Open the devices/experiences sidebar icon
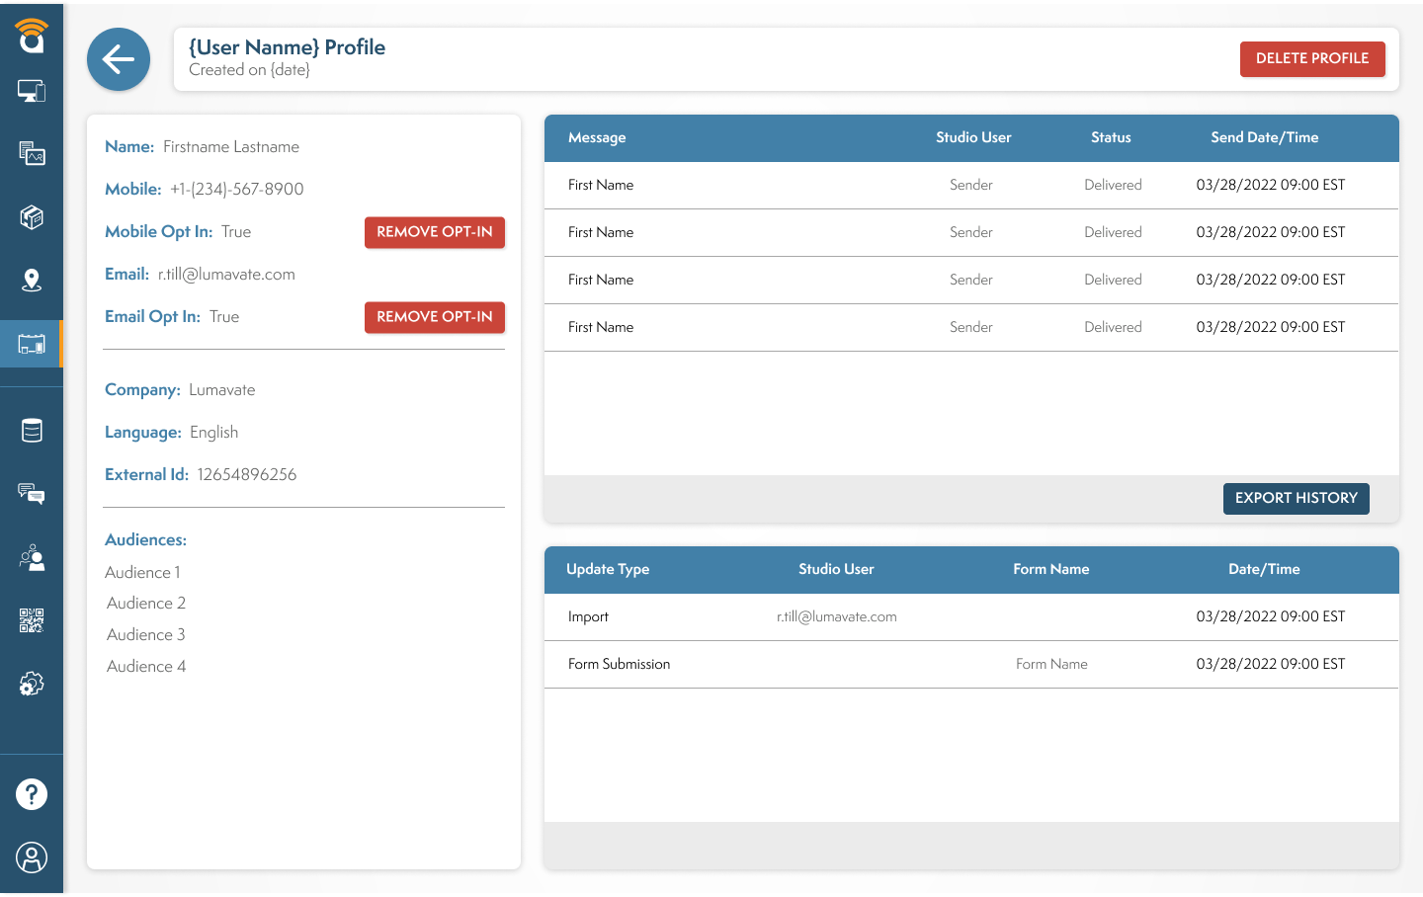Screen dimensions: 1423x897 point(32,91)
